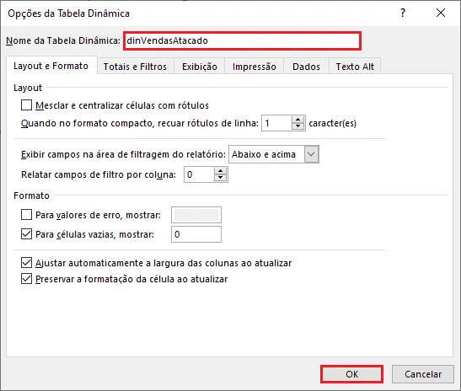Go to the Impressão tab
461x391 pixels.
255,67
